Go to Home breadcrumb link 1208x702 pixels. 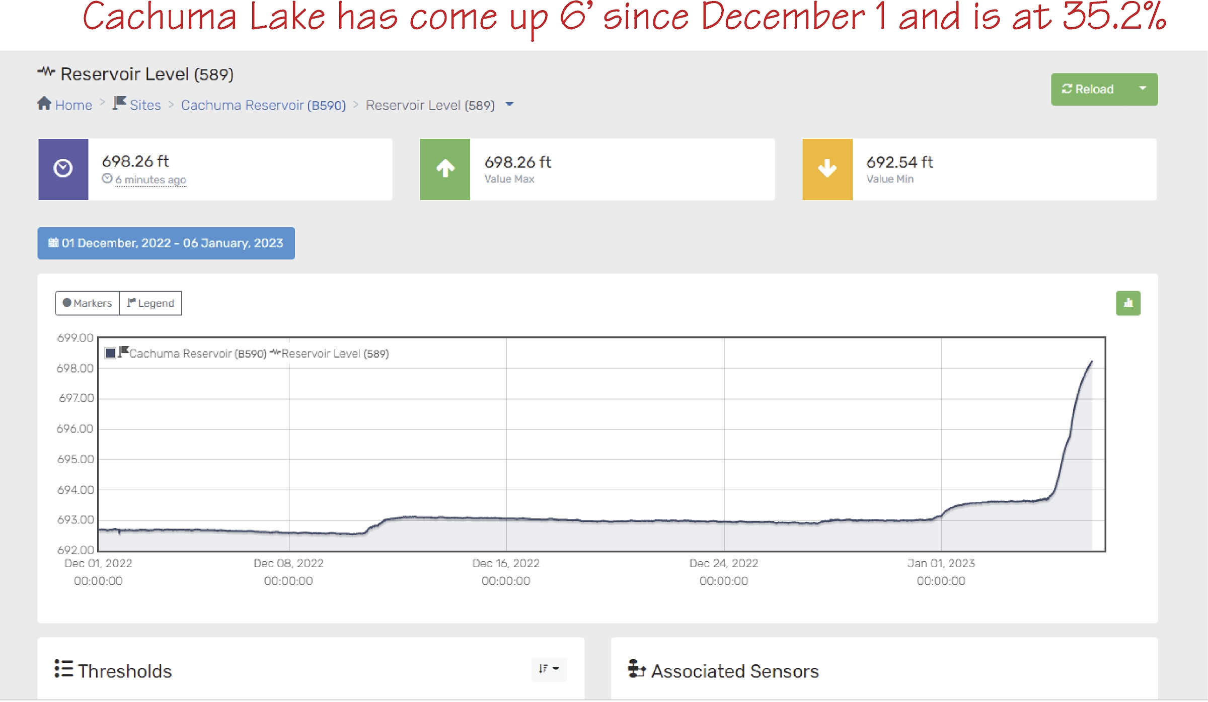73,105
